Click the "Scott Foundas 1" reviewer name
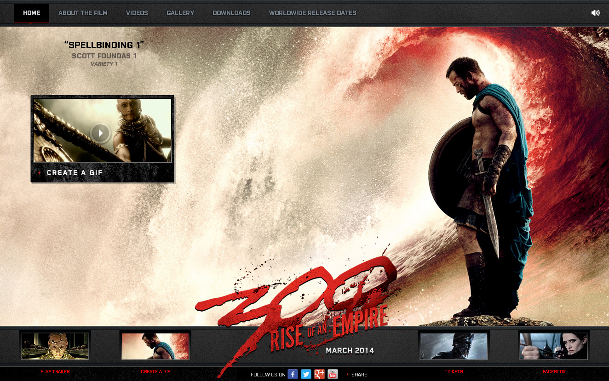Image resolution: width=609 pixels, height=381 pixels. pyautogui.click(x=104, y=56)
